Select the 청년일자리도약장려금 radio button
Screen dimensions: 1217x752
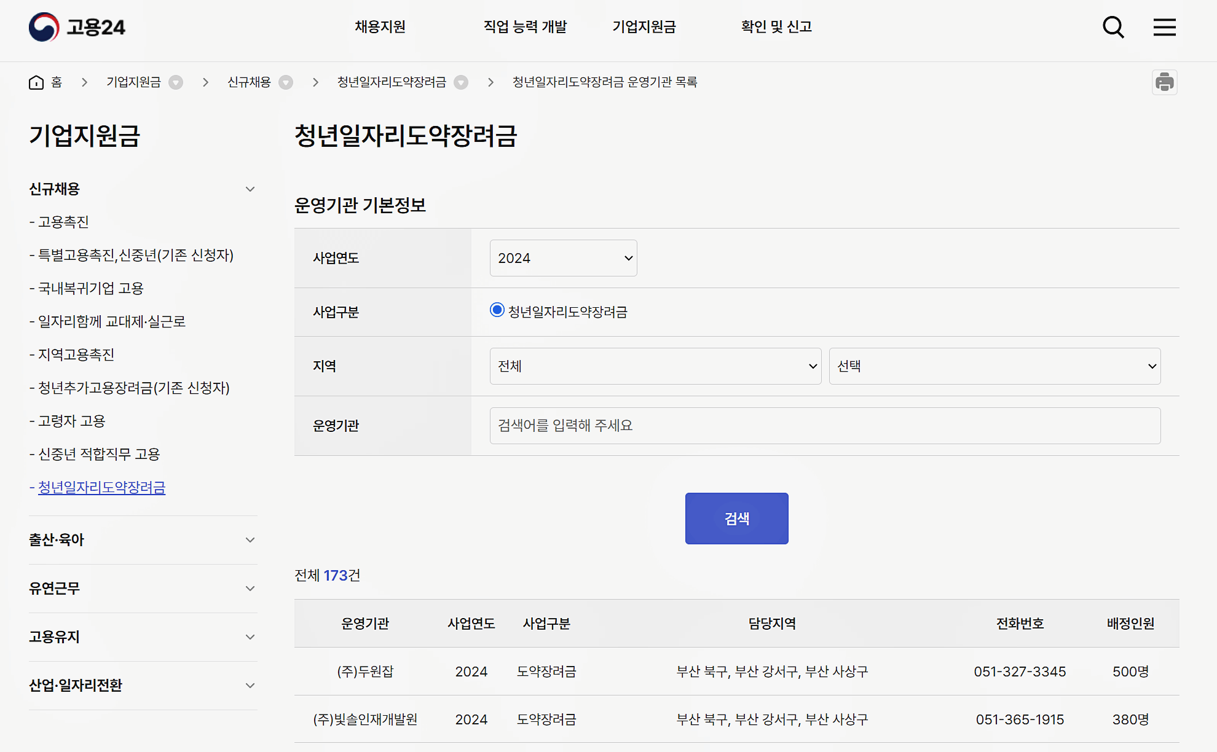pyautogui.click(x=497, y=310)
